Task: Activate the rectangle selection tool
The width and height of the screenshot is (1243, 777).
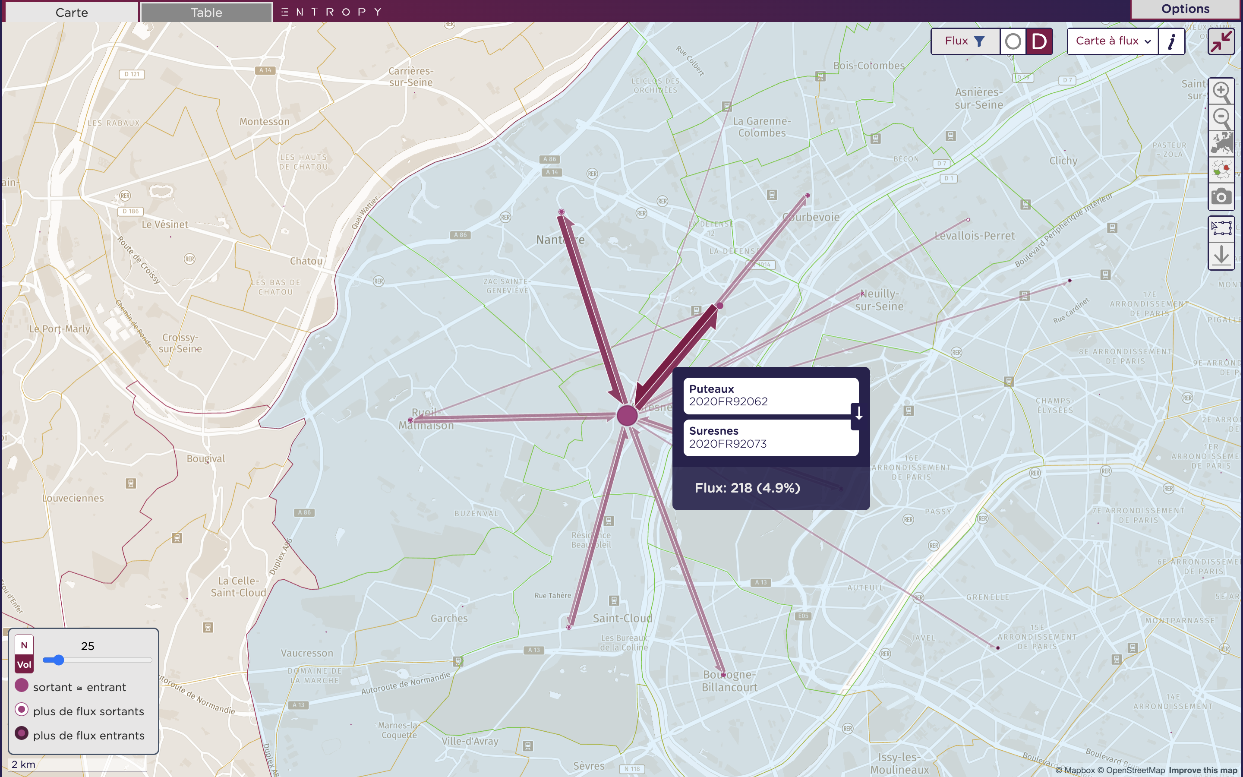Action: 1221,228
